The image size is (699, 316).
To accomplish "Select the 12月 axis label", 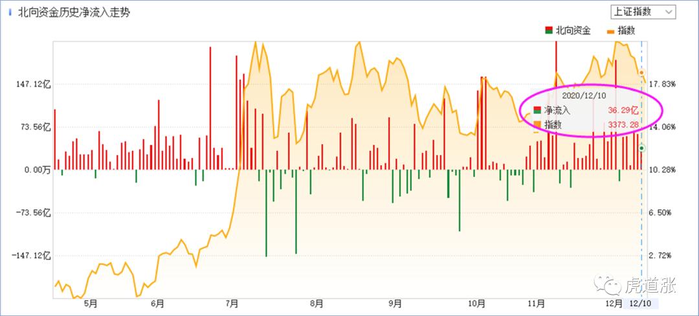I will click(614, 304).
